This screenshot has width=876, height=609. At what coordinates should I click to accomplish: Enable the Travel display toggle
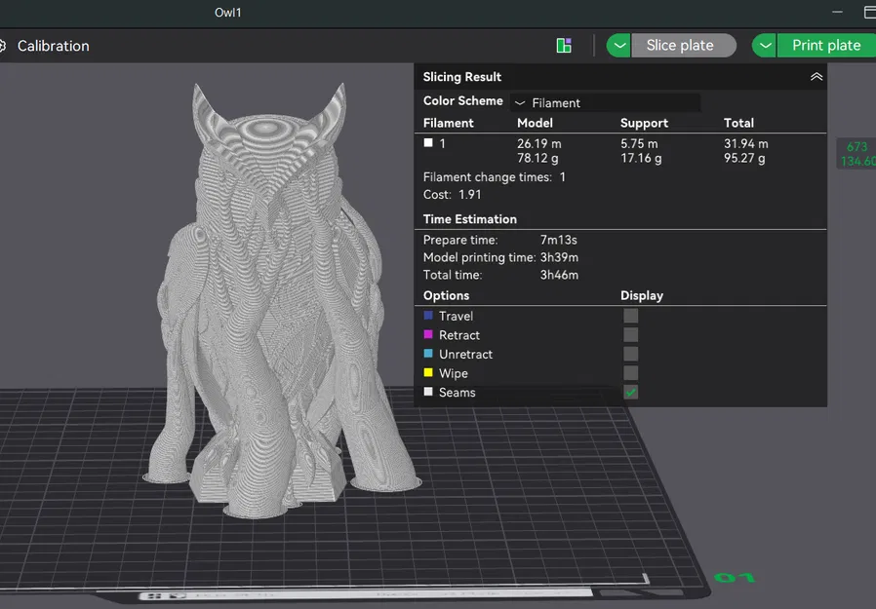tap(630, 316)
